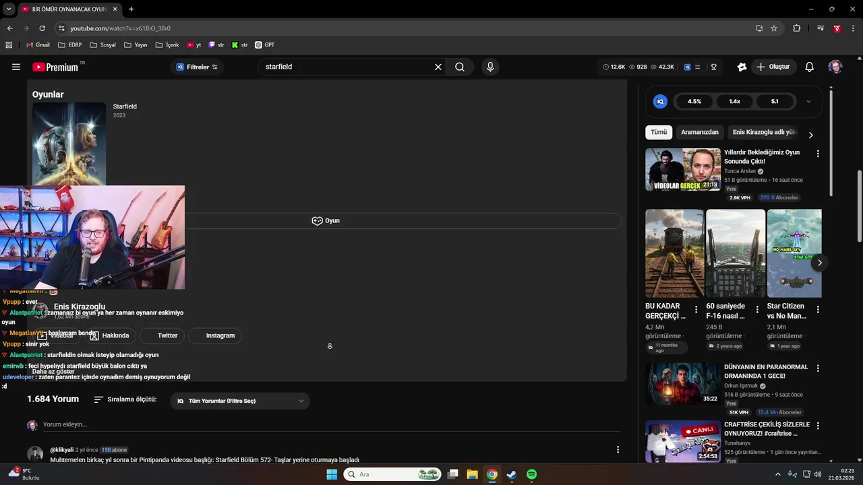The image size is (863, 485).
Task: Open YouTube notifications bell
Action: (x=810, y=67)
